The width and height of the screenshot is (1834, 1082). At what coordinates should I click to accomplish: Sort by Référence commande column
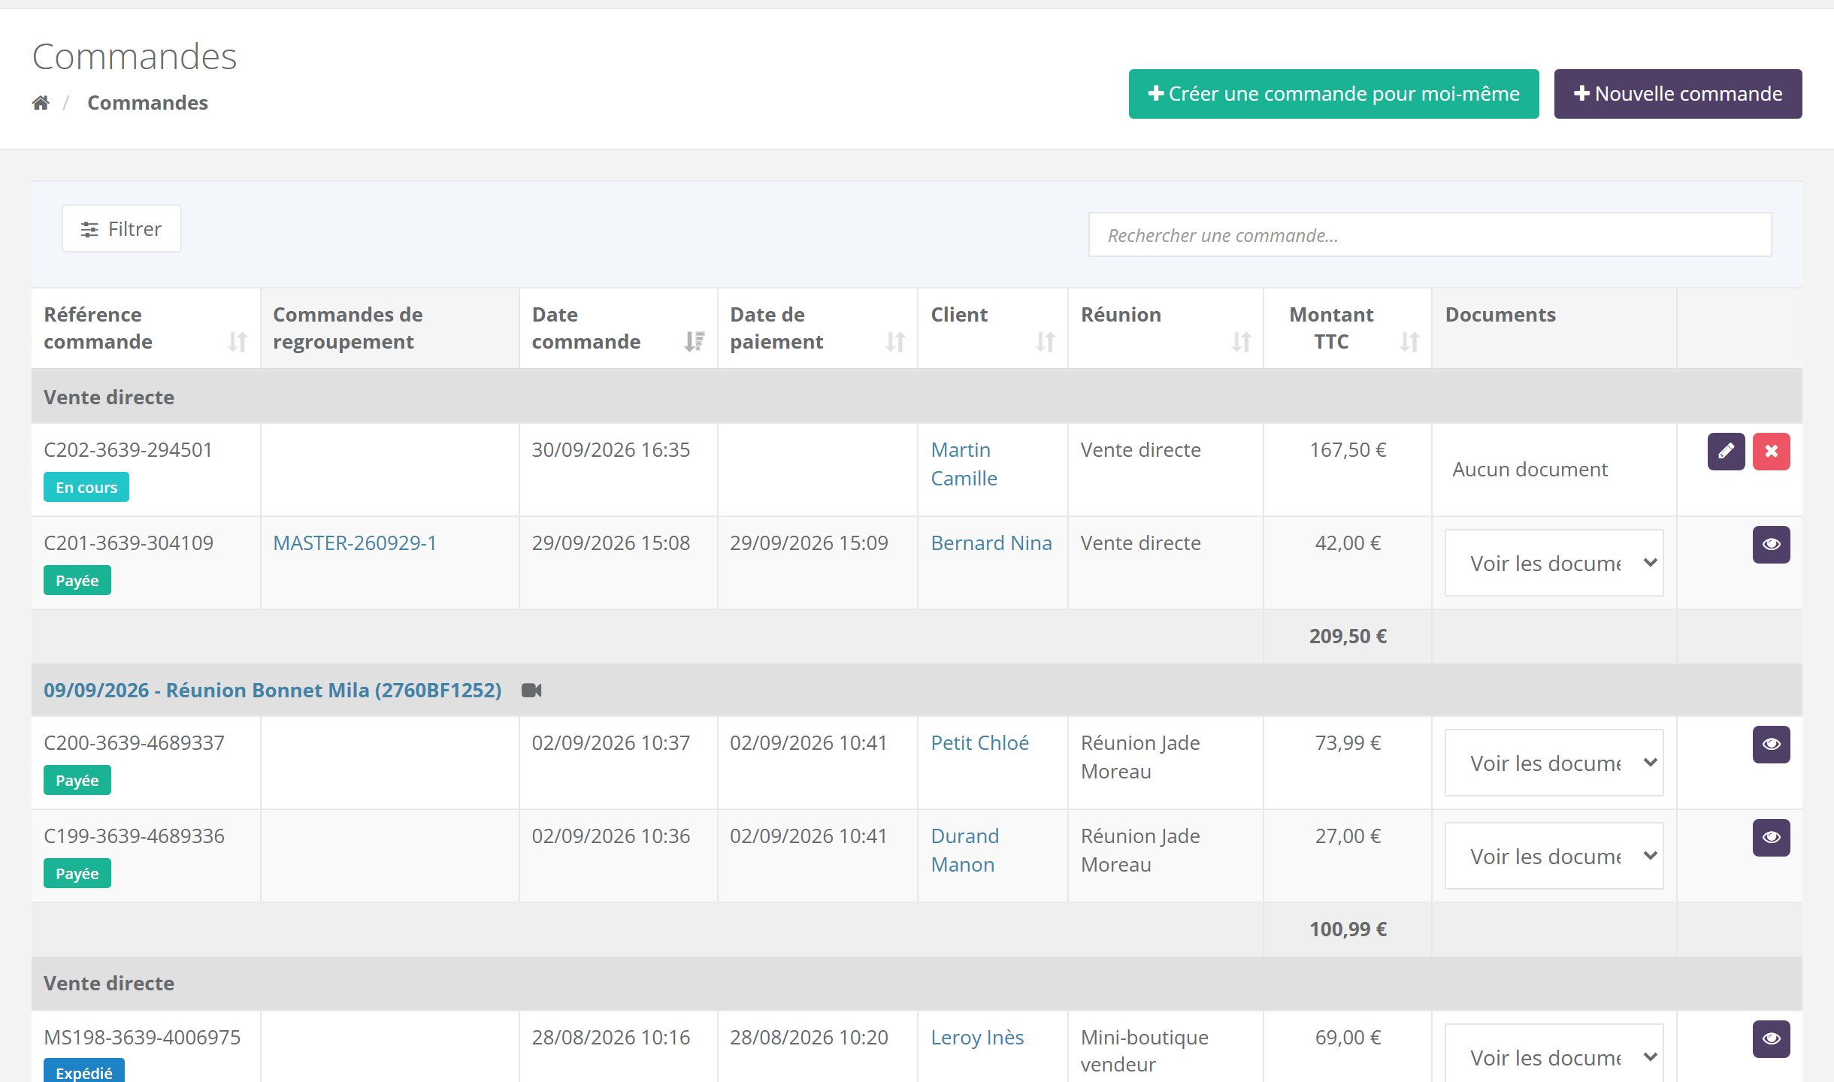pyautogui.click(x=238, y=342)
